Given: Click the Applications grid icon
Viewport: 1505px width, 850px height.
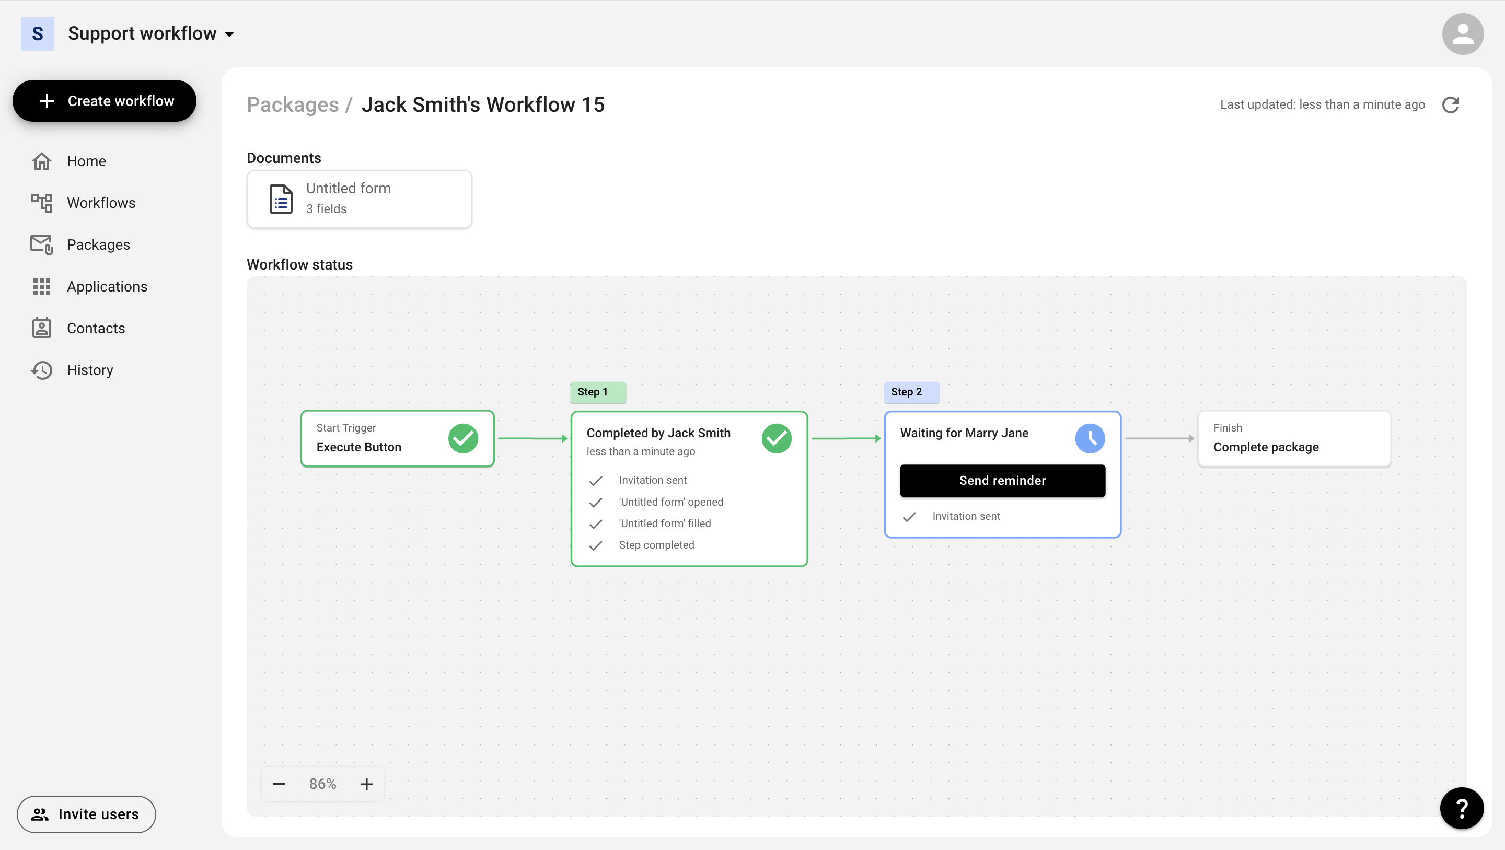Looking at the screenshot, I should (41, 286).
